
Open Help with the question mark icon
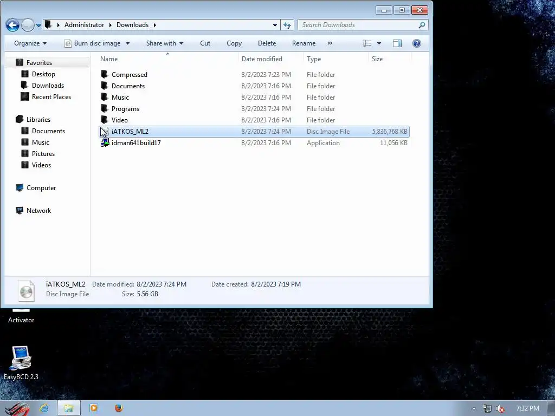pyautogui.click(x=417, y=43)
